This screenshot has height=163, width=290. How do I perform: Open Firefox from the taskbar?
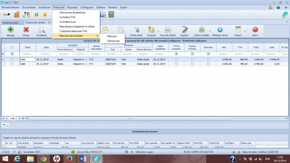[x=69, y=159]
